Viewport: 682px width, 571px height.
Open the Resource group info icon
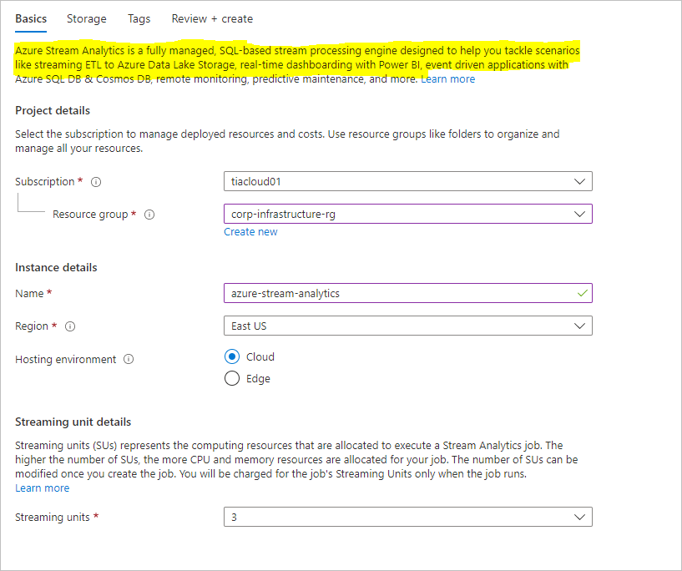pos(149,215)
